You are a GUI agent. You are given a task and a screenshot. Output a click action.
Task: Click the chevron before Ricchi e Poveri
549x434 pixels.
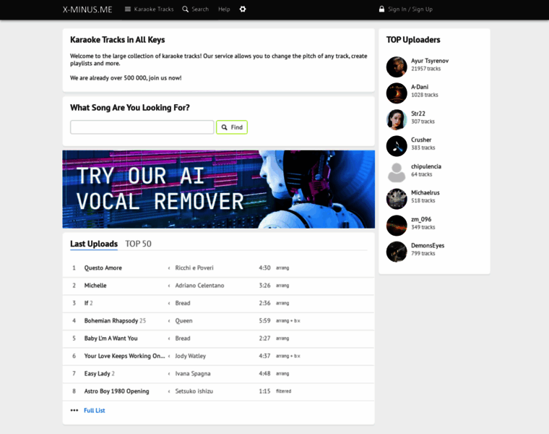click(169, 268)
